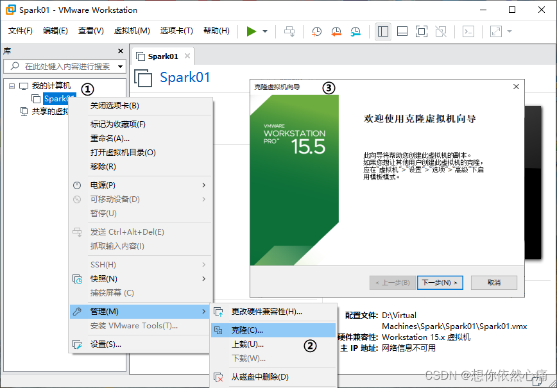Choose 移除(R) in the context menu
The height and width of the screenshot is (388, 557).
(x=141, y=167)
